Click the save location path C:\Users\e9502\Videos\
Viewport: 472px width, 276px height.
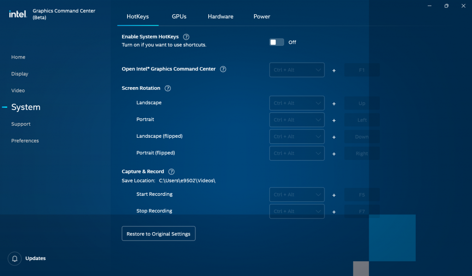[187, 181]
